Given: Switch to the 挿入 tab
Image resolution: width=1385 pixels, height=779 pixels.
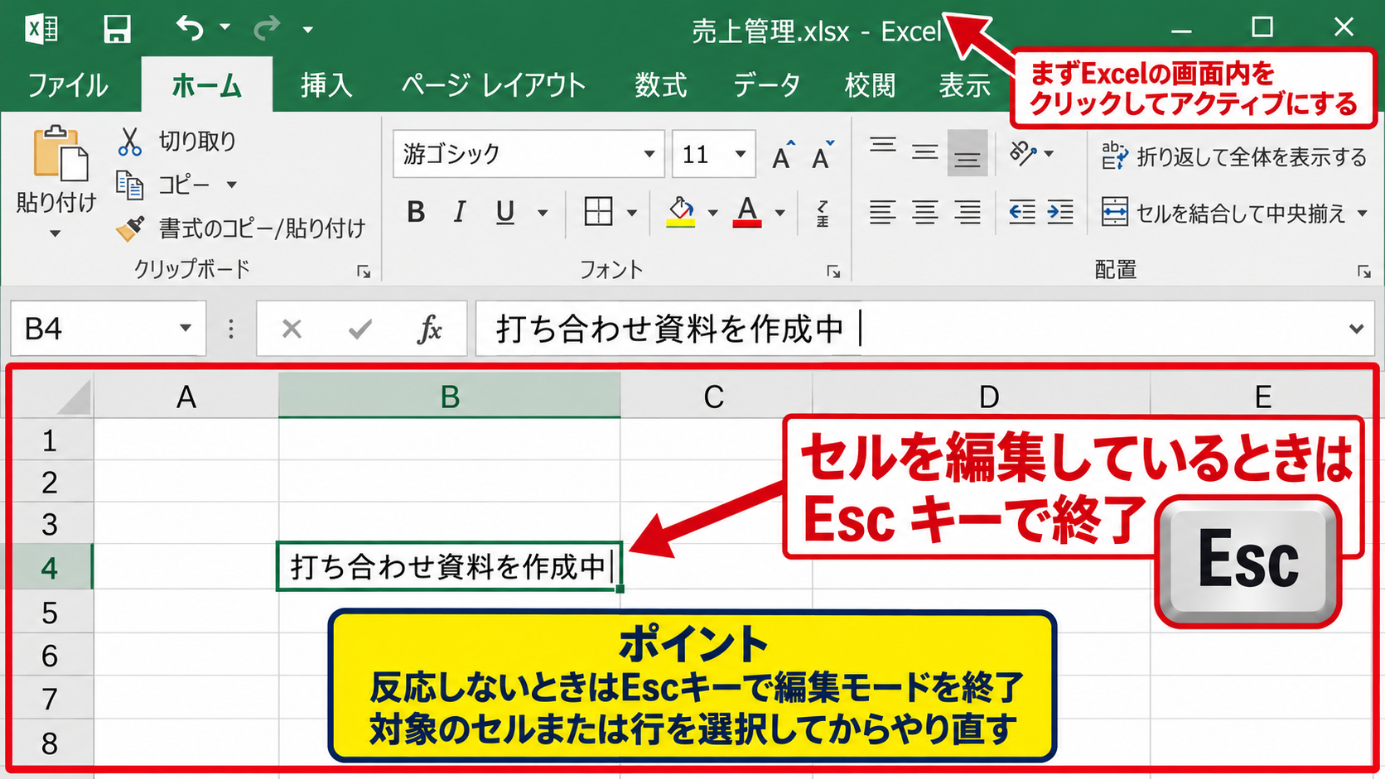Looking at the screenshot, I should (326, 85).
